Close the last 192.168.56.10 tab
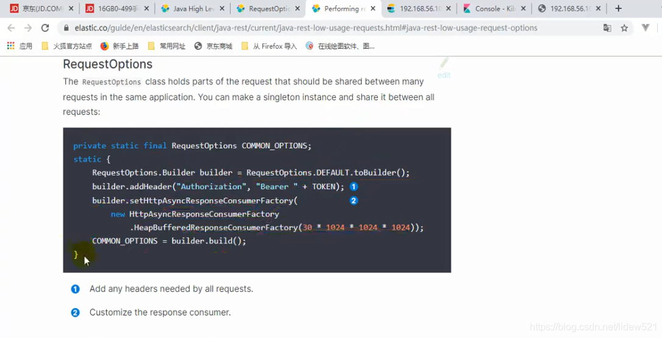The height and width of the screenshot is (338, 662). [x=598, y=9]
